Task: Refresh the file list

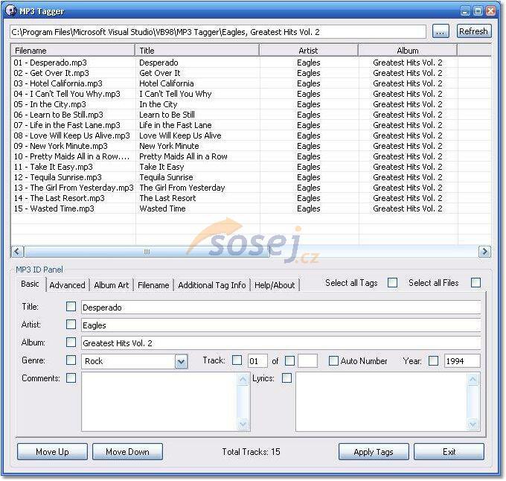Action: pos(474,31)
